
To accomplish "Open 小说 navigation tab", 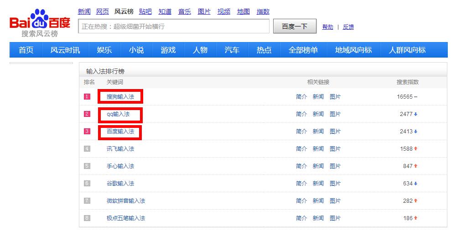I will coord(136,50).
